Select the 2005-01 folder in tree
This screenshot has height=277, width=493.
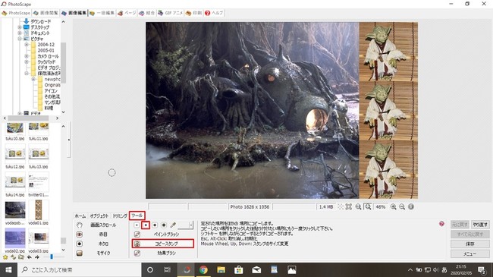[x=46, y=50]
